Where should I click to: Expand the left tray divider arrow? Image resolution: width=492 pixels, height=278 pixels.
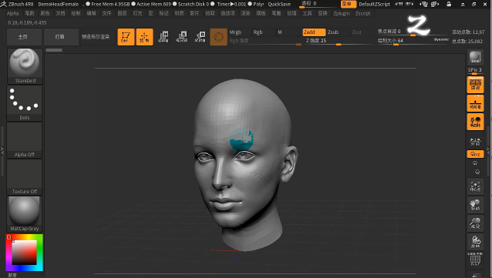point(2,151)
